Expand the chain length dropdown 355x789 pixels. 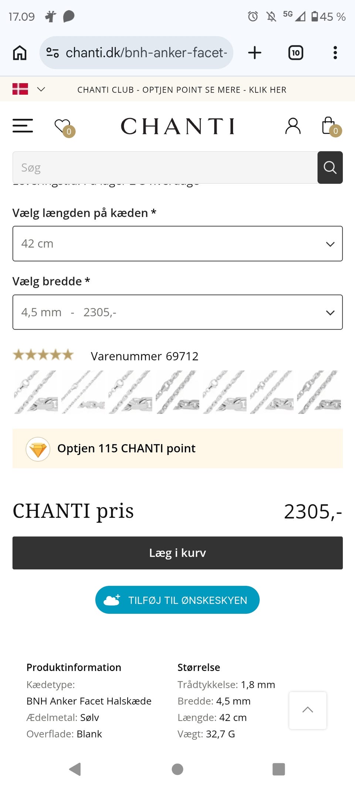pyautogui.click(x=177, y=243)
